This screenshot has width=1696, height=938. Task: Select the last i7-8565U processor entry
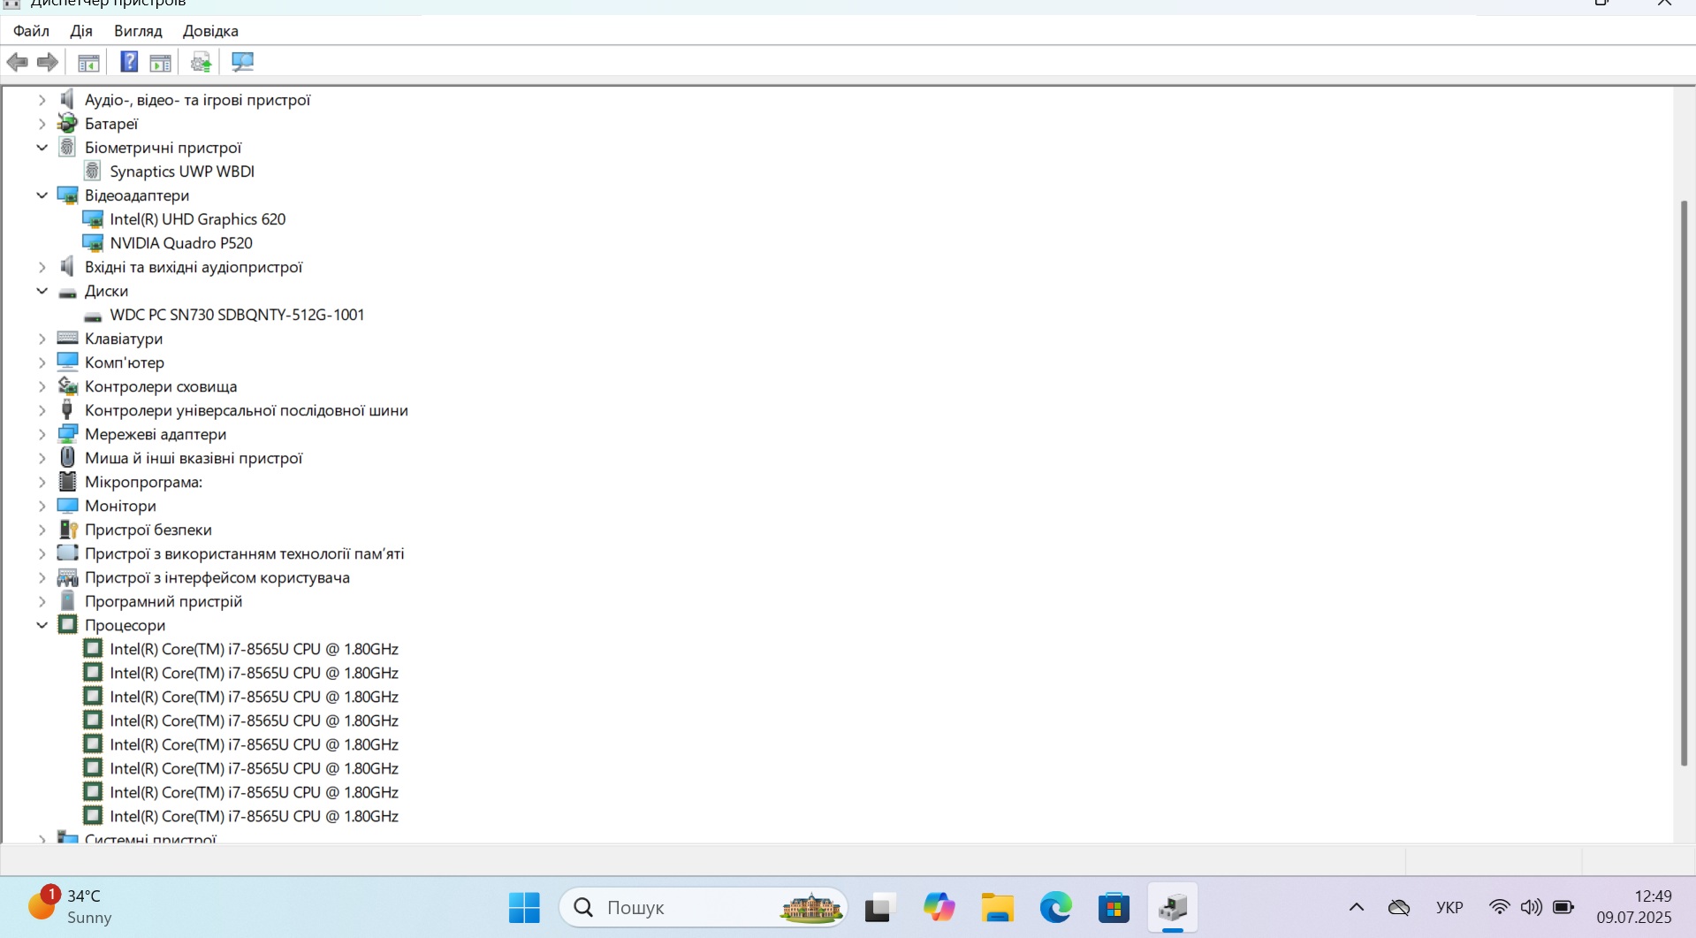pyautogui.click(x=254, y=816)
